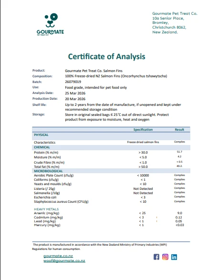Screen dimensions: 218x280
Task: Select the PHYSICAL section header
Action: [41, 135]
